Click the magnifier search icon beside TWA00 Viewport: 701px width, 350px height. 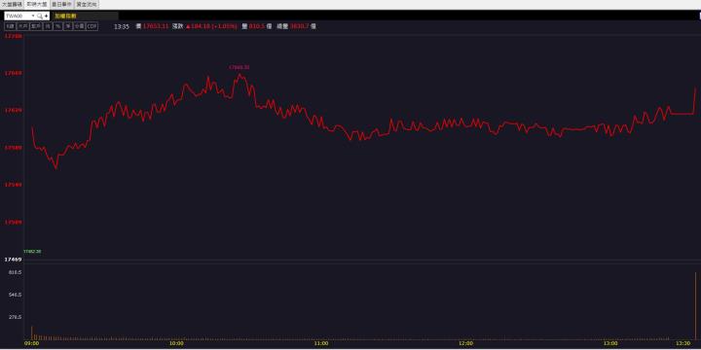[x=40, y=17]
